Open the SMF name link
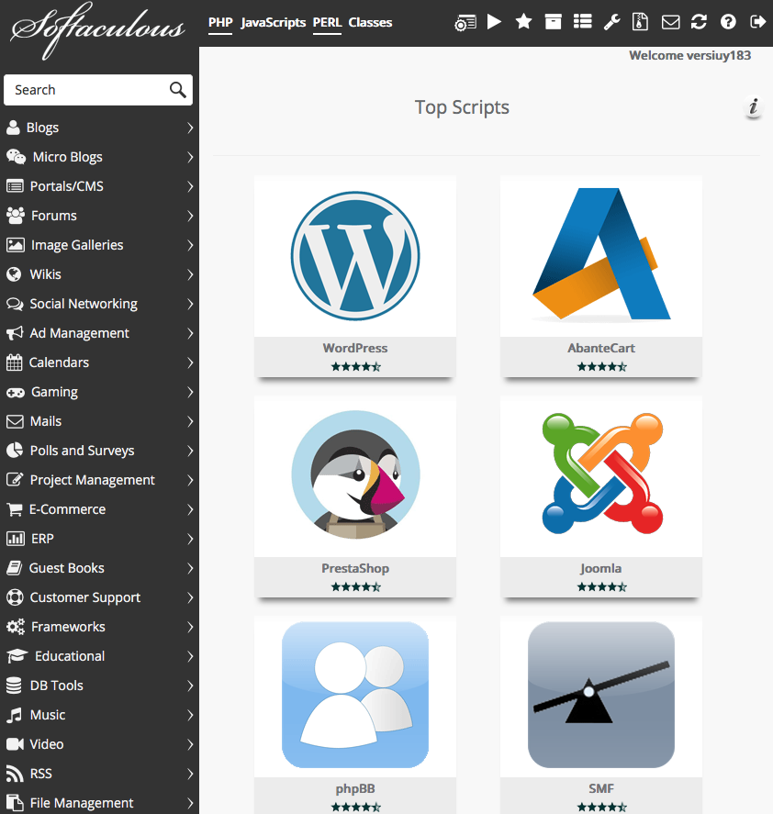The image size is (773, 814). pyautogui.click(x=601, y=788)
